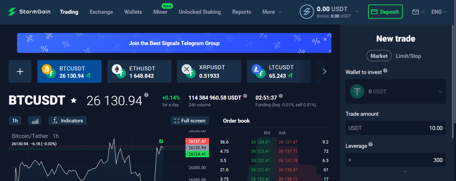Click the Bitcoin icon on BTCUSDT card
456x181 pixels.
(46, 69)
